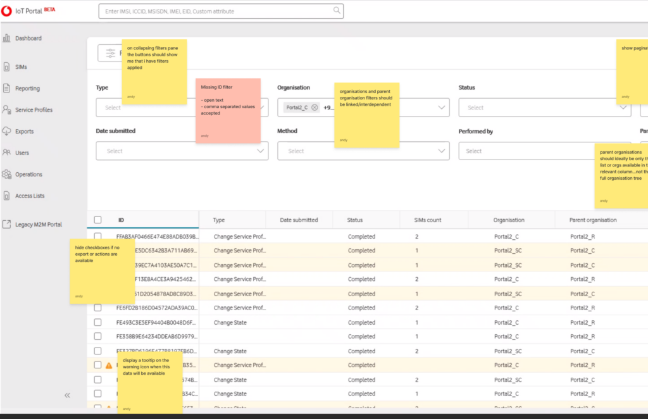Go to Users in sidebar menu
The height and width of the screenshot is (419, 648).
22,153
